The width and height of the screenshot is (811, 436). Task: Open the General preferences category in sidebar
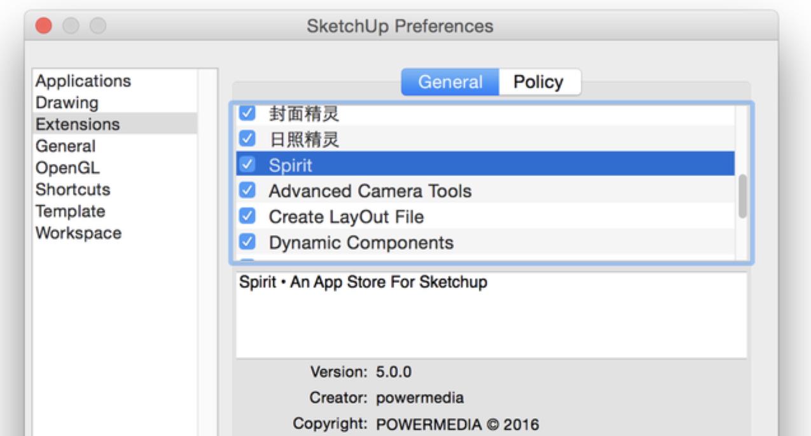[66, 146]
